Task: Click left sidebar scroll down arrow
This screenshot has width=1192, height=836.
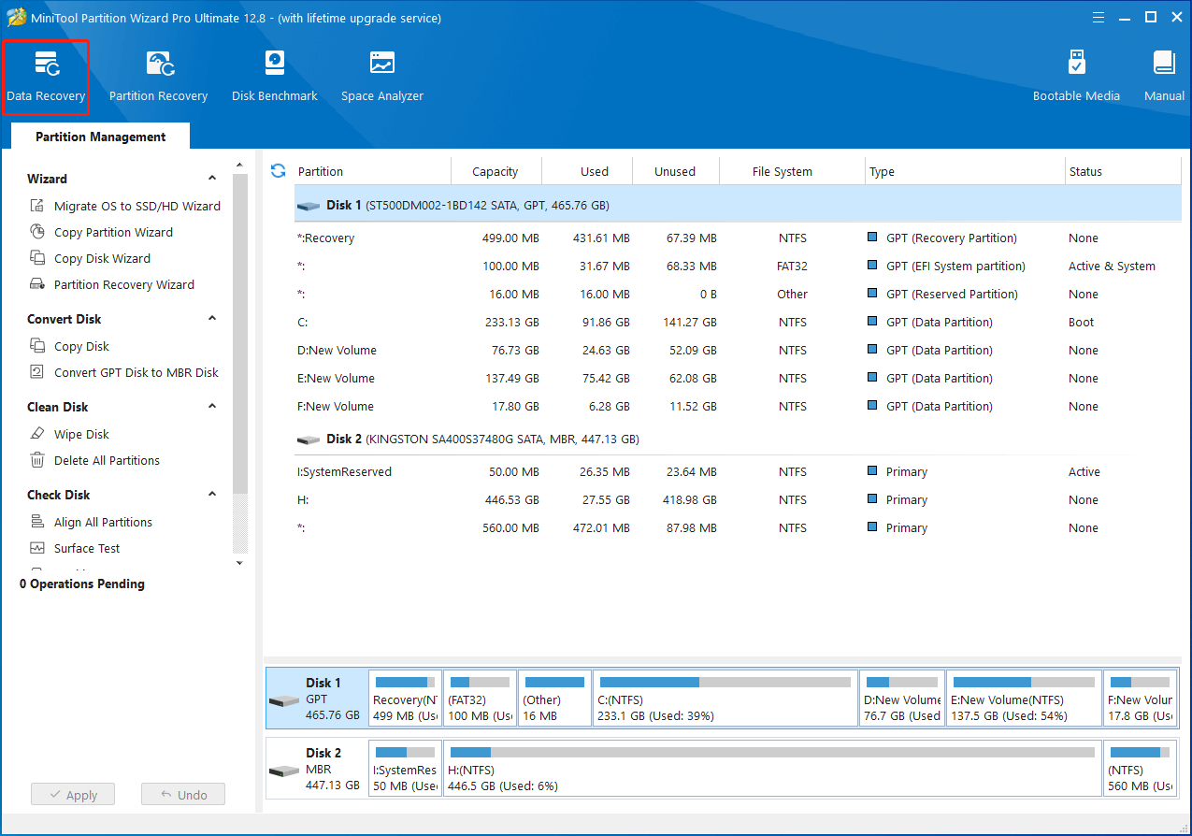Action: (239, 563)
